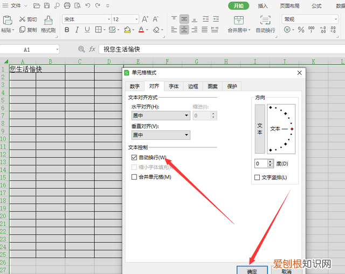The height and width of the screenshot is (274, 345).
Task: Enable the 文字竖排(L) checkbox
Action: coord(257,177)
